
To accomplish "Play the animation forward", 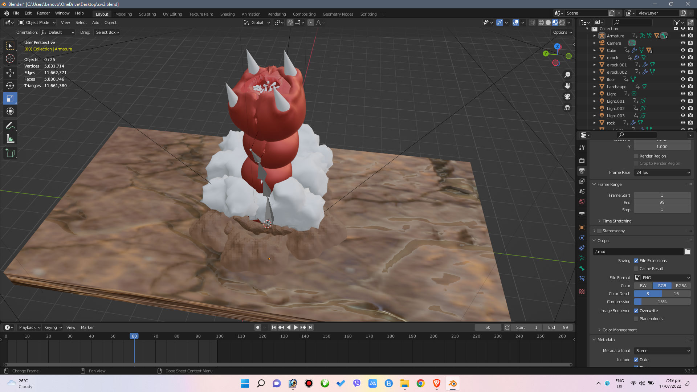I will (x=296, y=327).
